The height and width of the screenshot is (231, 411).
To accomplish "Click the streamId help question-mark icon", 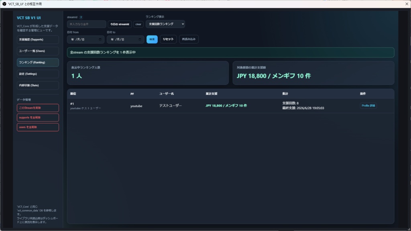I will (x=81, y=17).
